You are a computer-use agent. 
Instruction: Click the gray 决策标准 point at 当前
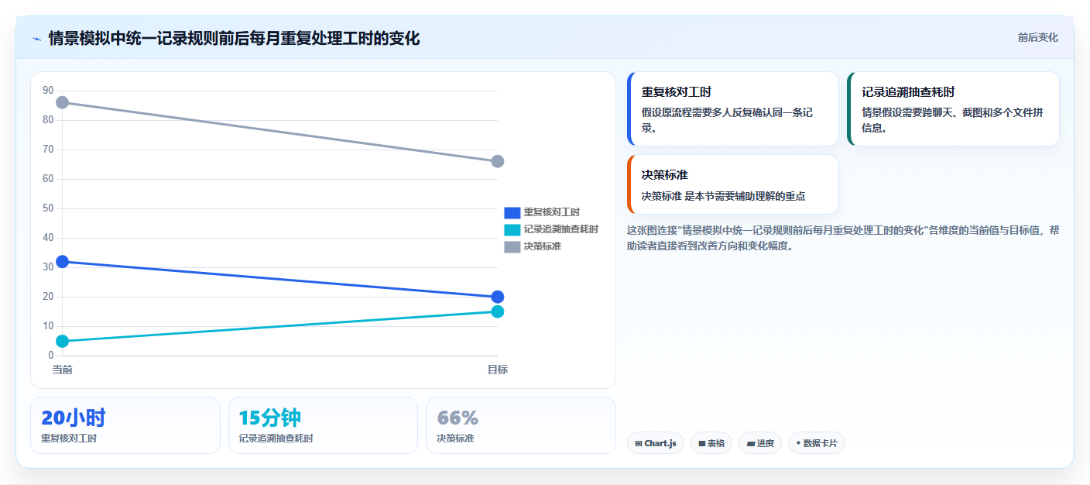point(63,102)
